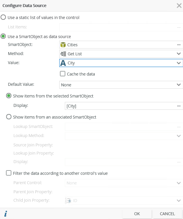Viewport: 183px width, 219px height.
Task: Select Use a SmartObject as data source
Action: click(3, 37)
